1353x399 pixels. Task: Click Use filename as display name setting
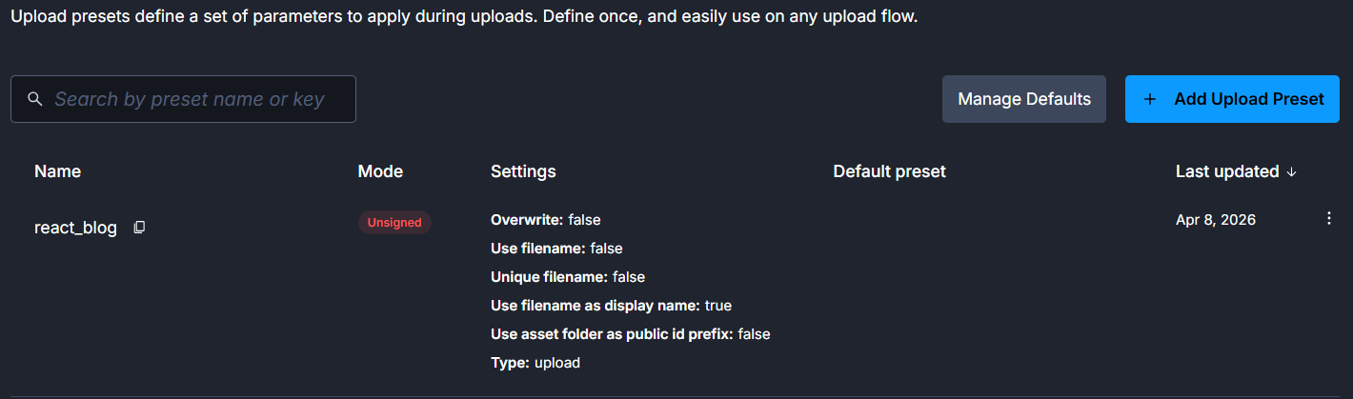pyautogui.click(x=611, y=306)
